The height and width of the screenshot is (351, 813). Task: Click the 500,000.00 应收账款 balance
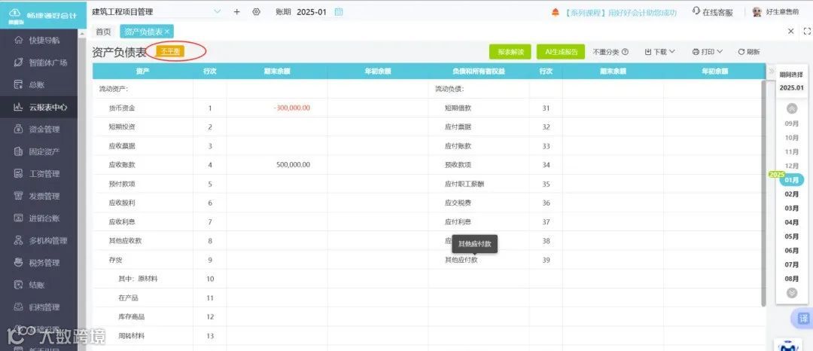(x=294, y=165)
